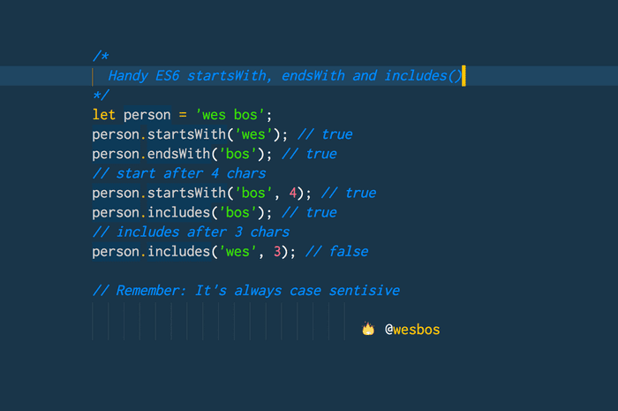Click 'person' variable name in let declaration

point(147,115)
